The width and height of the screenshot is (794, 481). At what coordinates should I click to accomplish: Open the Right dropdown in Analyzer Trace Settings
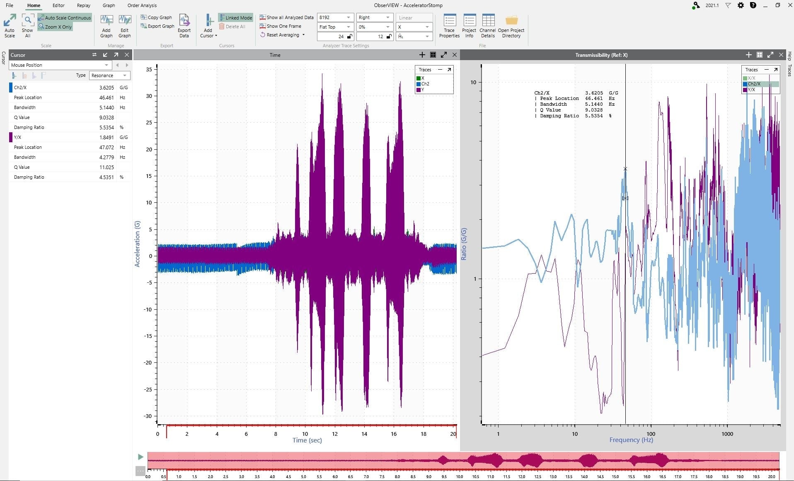pyautogui.click(x=374, y=17)
